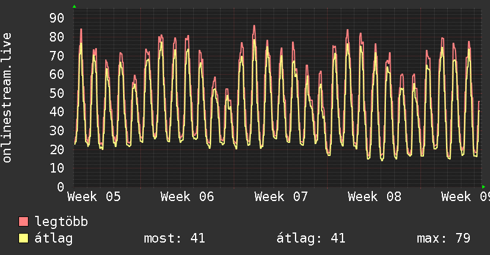This screenshot has height=255, width=490.
Task: Click the yellow átlag legend swatch
Action: pyautogui.click(x=23, y=238)
